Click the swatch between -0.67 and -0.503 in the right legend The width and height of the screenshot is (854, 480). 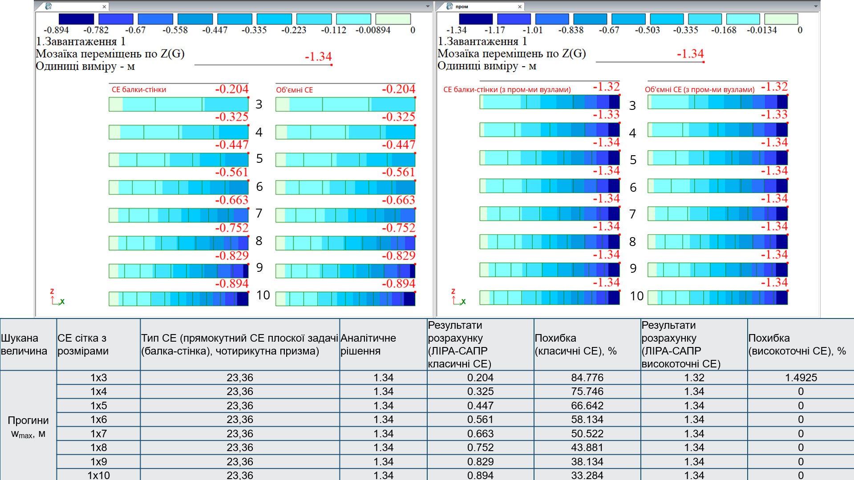point(628,19)
